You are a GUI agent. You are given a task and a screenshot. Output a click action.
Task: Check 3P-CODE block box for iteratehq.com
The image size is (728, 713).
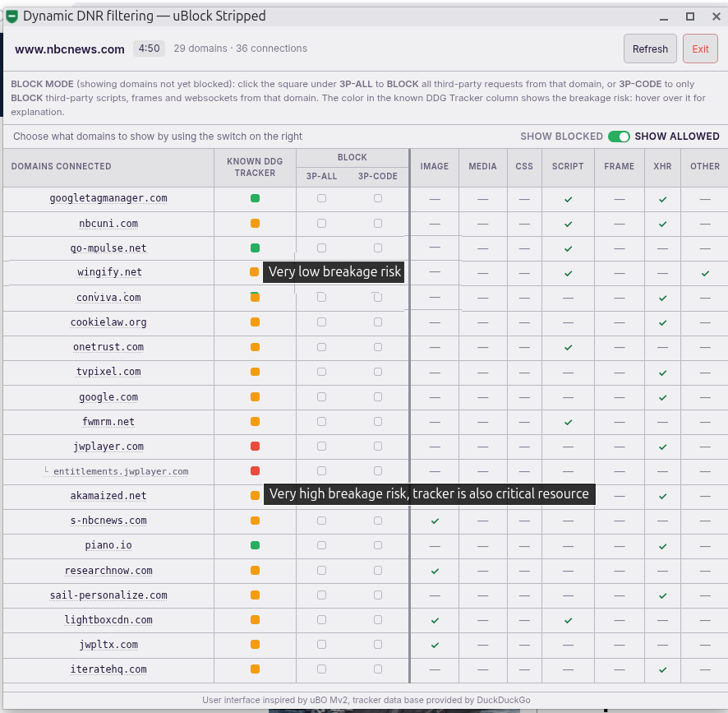click(378, 669)
